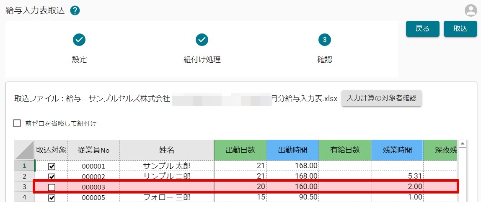Select row header 1
The height and width of the screenshot is (202, 481).
coord(25,166)
